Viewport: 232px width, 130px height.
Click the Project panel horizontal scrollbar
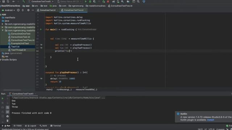(x=12, y=90)
